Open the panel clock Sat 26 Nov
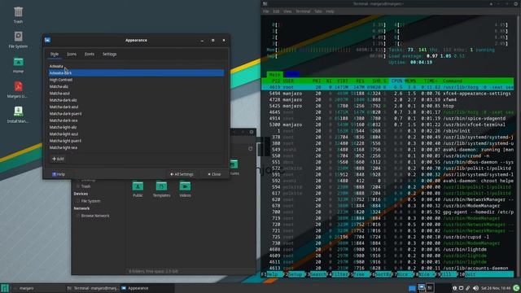The height and width of the screenshot is (293, 521). pos(496,288)
